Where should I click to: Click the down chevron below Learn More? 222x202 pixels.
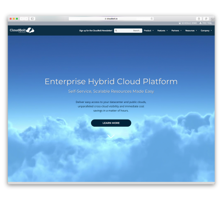(111, 136)
